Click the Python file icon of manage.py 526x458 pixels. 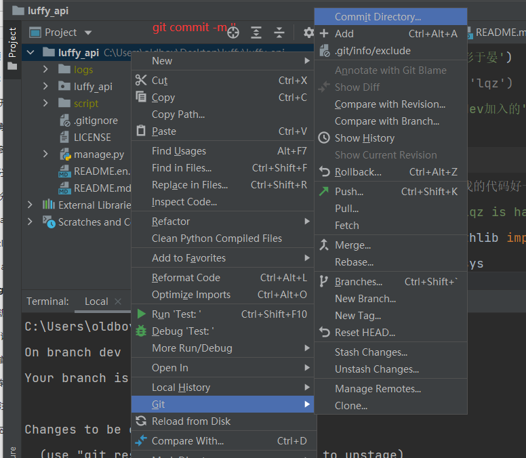66,154
